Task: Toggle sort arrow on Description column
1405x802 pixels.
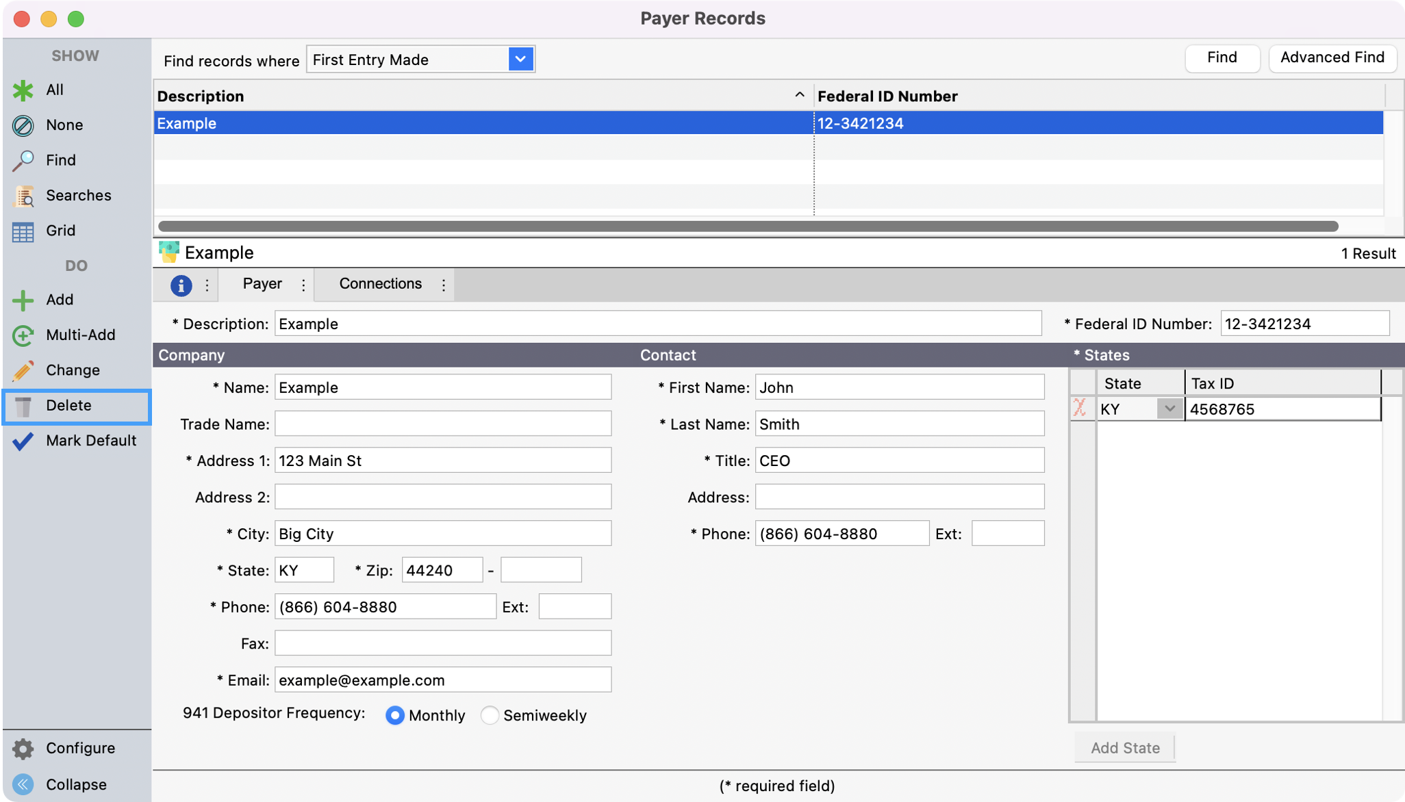Action: [799, 96]
